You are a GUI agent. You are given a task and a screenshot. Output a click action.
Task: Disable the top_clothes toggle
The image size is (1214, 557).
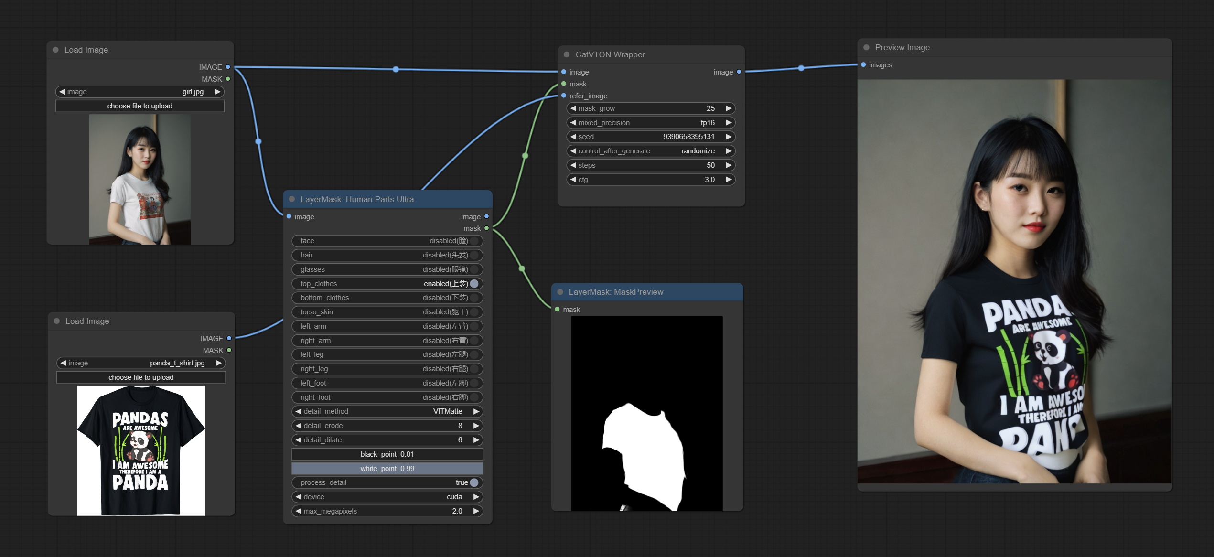[x=474, y=284]
